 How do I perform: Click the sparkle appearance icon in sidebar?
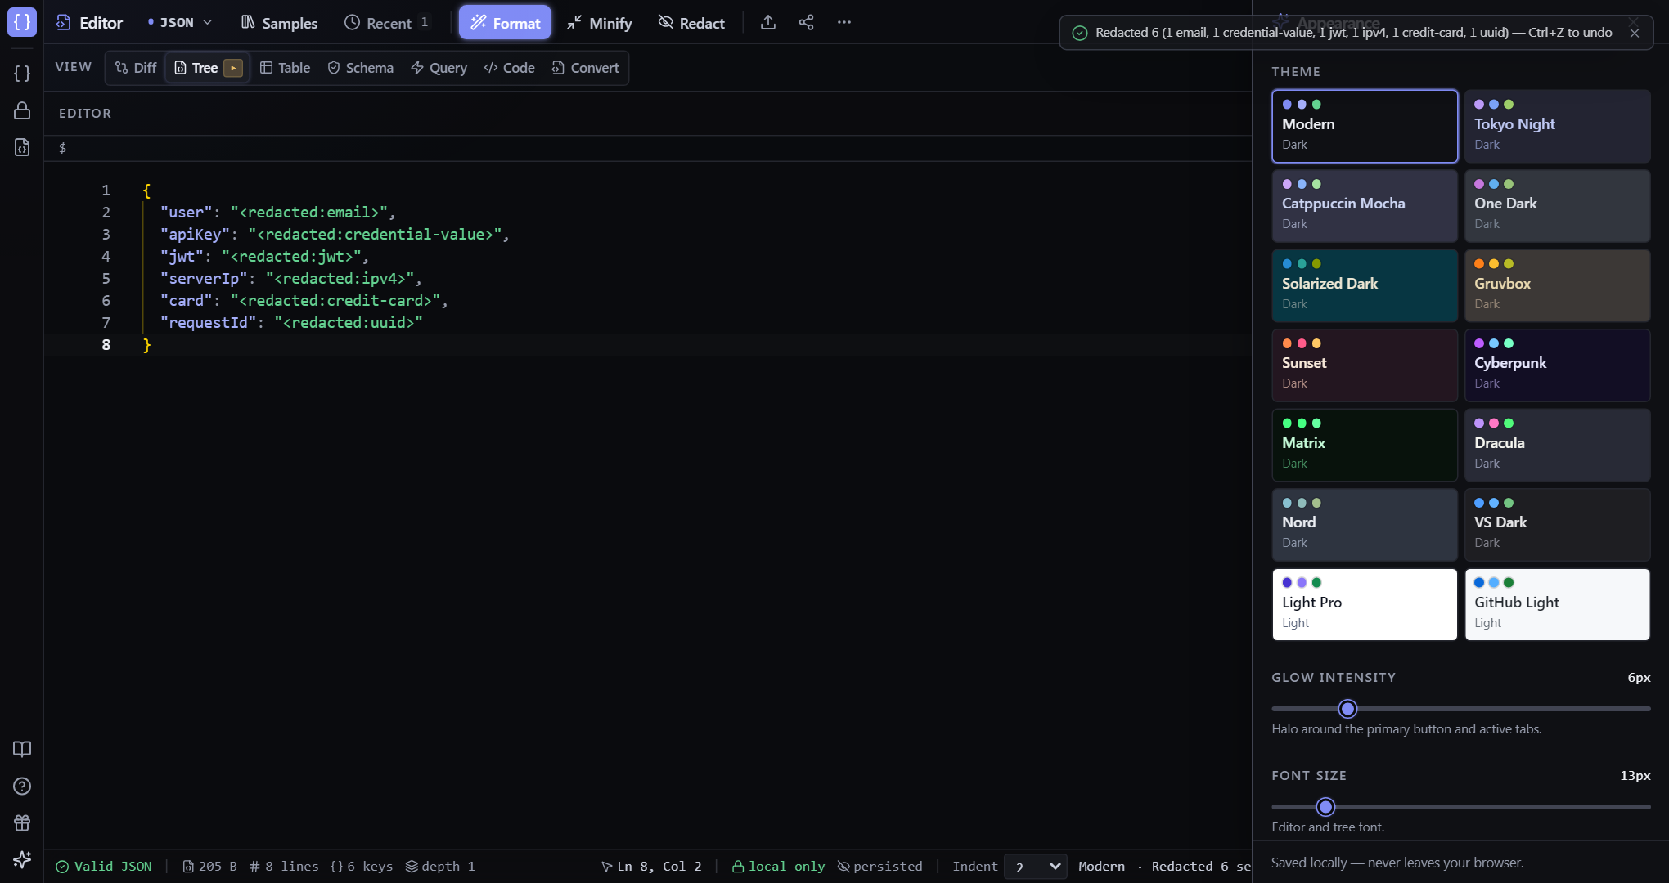tap(22, 859)
